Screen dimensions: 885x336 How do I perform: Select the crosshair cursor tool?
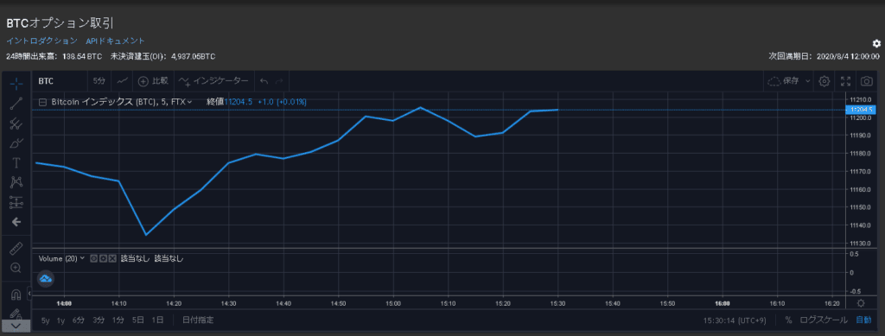coord(16,83)
